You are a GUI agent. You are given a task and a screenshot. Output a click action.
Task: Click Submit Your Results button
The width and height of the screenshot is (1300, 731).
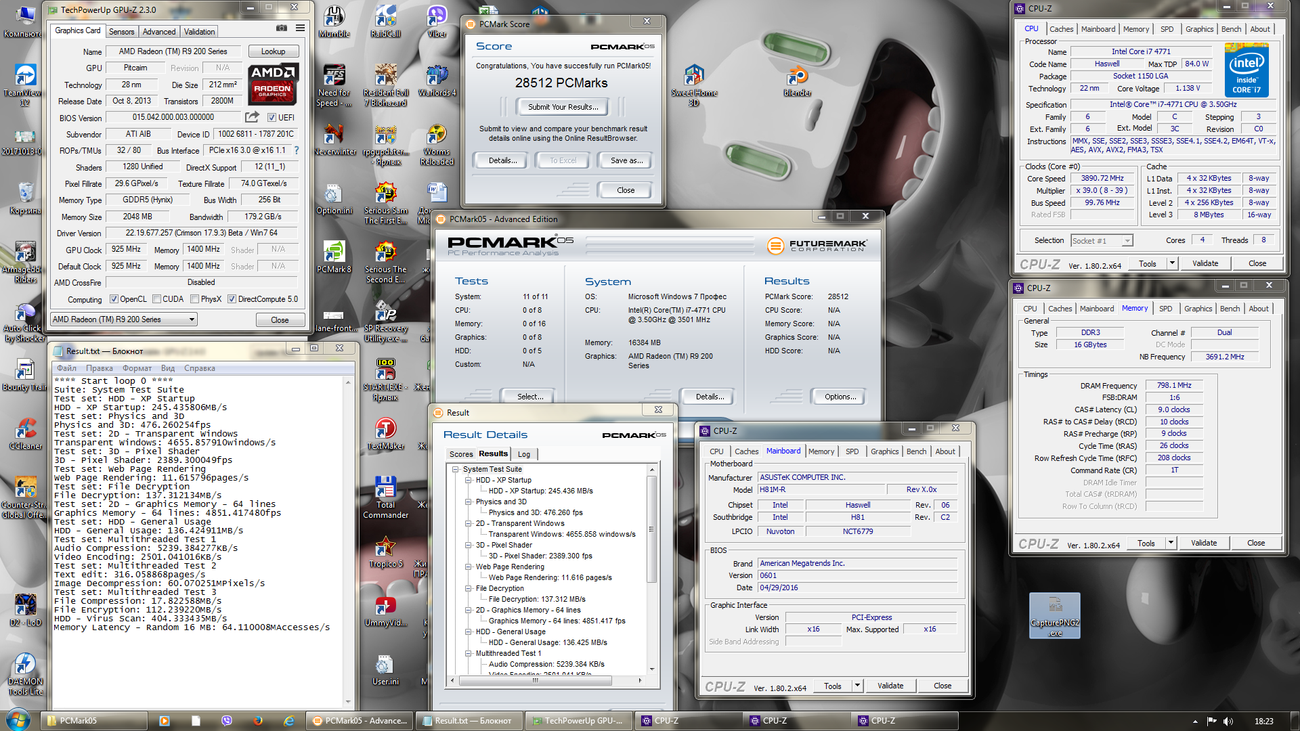563,107
